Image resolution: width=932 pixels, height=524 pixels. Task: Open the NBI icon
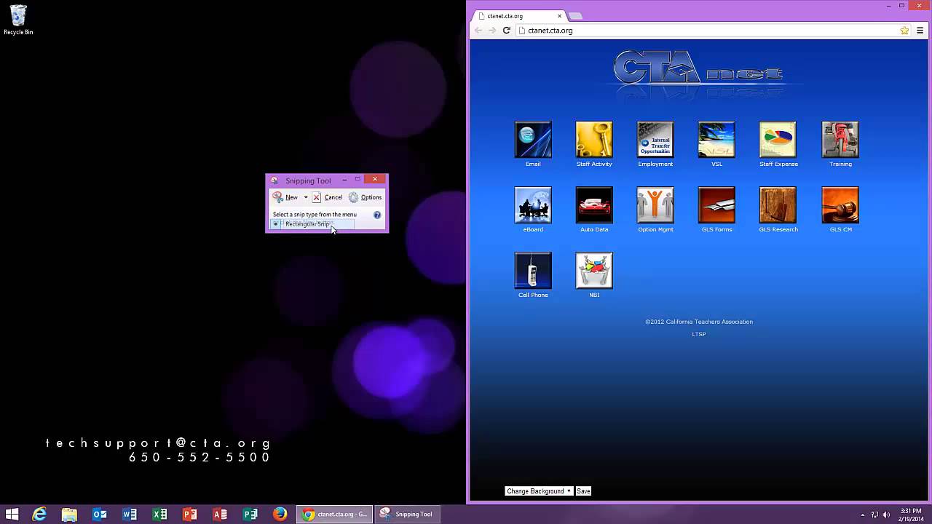point(594,271)
